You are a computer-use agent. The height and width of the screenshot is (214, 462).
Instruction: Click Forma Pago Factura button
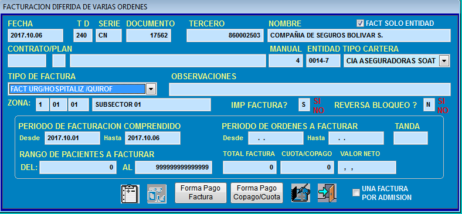[x=201, y=193]
